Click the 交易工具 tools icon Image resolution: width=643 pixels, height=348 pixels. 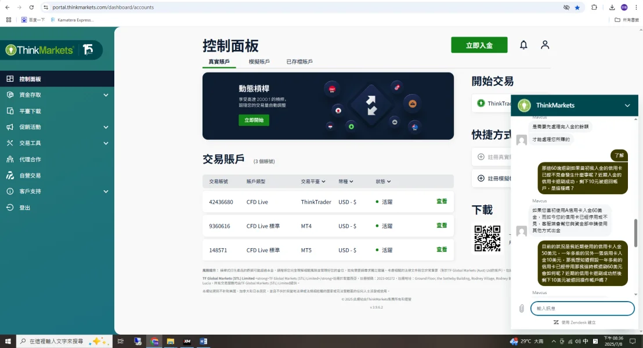[10, 143]
